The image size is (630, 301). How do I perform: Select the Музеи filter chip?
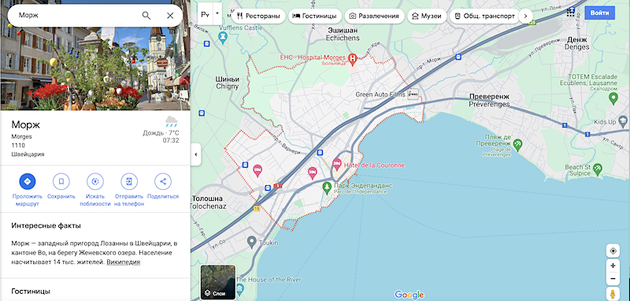click(427, 16)
